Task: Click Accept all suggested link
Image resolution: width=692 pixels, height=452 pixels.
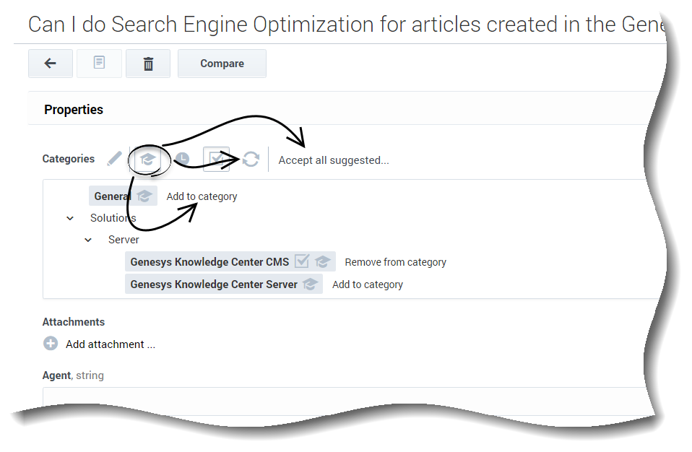Action: pos(334,160)
